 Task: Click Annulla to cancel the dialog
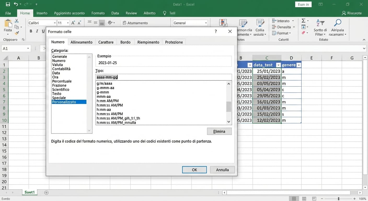click(222, 170)
